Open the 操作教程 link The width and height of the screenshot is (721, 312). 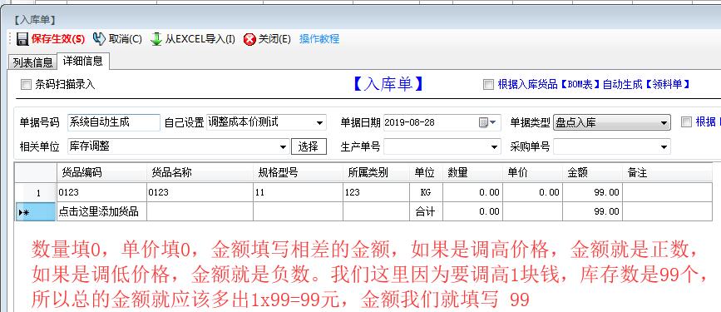point(319,39)
